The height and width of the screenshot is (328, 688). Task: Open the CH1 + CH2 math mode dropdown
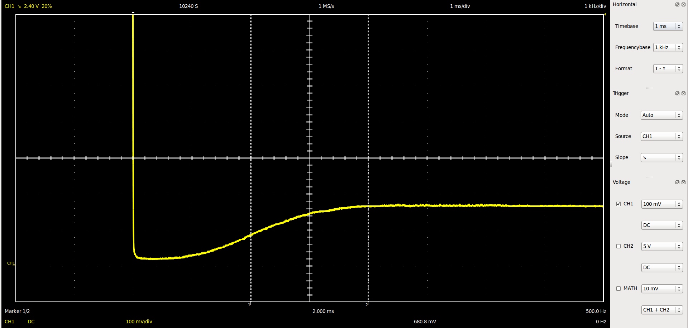point(661,310)
